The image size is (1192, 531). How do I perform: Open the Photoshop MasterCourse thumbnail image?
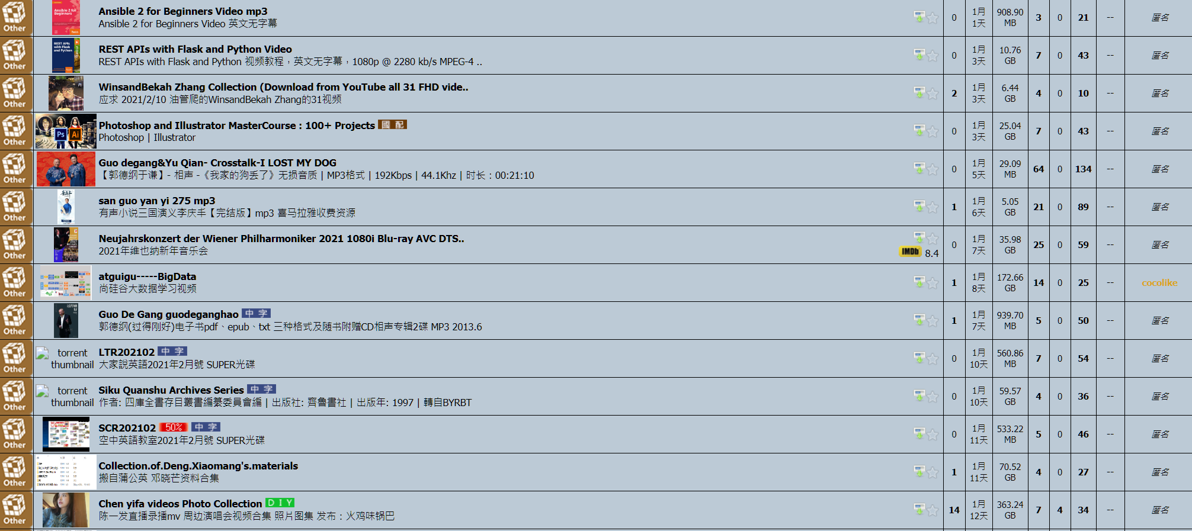[x=66, y=131]
